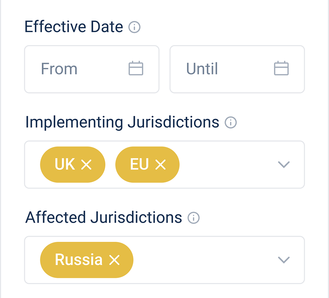Screen dimensions: 329x298
Task: Click empty area of Affected Jurisdictions box
Action: 206,260
